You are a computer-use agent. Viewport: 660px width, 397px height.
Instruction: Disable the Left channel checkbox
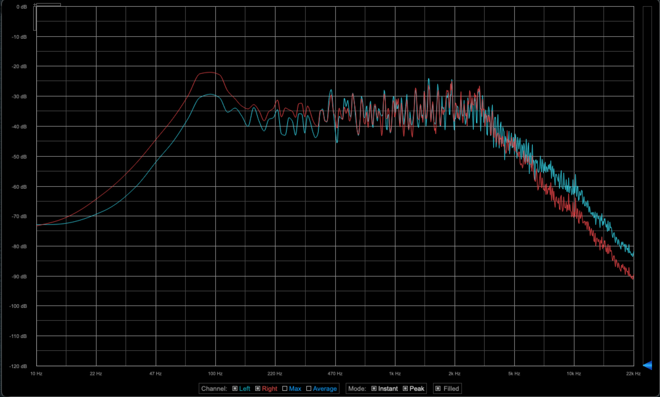click(235, 388)
